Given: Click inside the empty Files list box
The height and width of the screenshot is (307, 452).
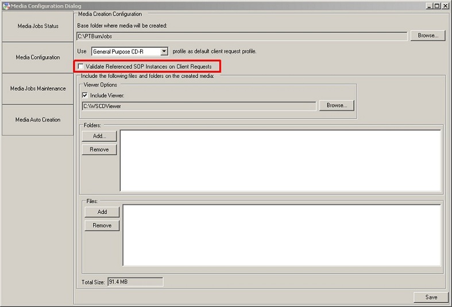Looking at the screenshot, I should point(281,235).
